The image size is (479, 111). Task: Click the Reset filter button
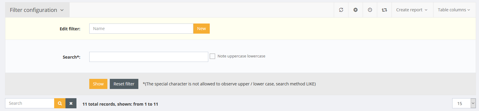[124, 84]
